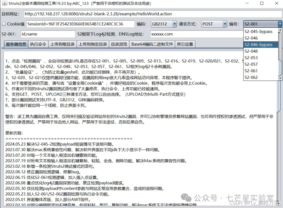
Task: Switch to the 服务器信息 tab
Action: tap(16, 44)
